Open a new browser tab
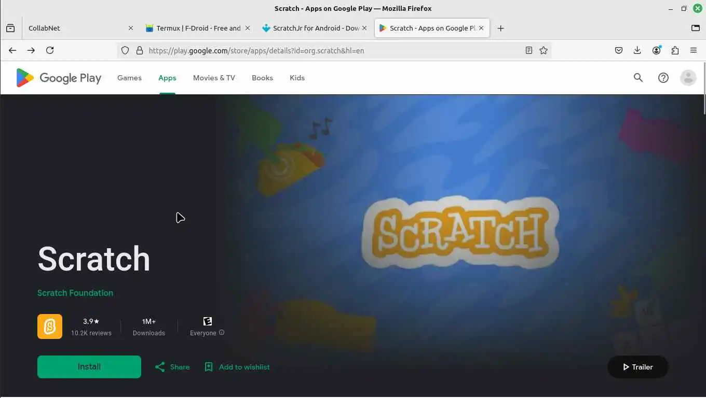Image resolution: width=706 pixels, height=398 pixels. point(500,28)
